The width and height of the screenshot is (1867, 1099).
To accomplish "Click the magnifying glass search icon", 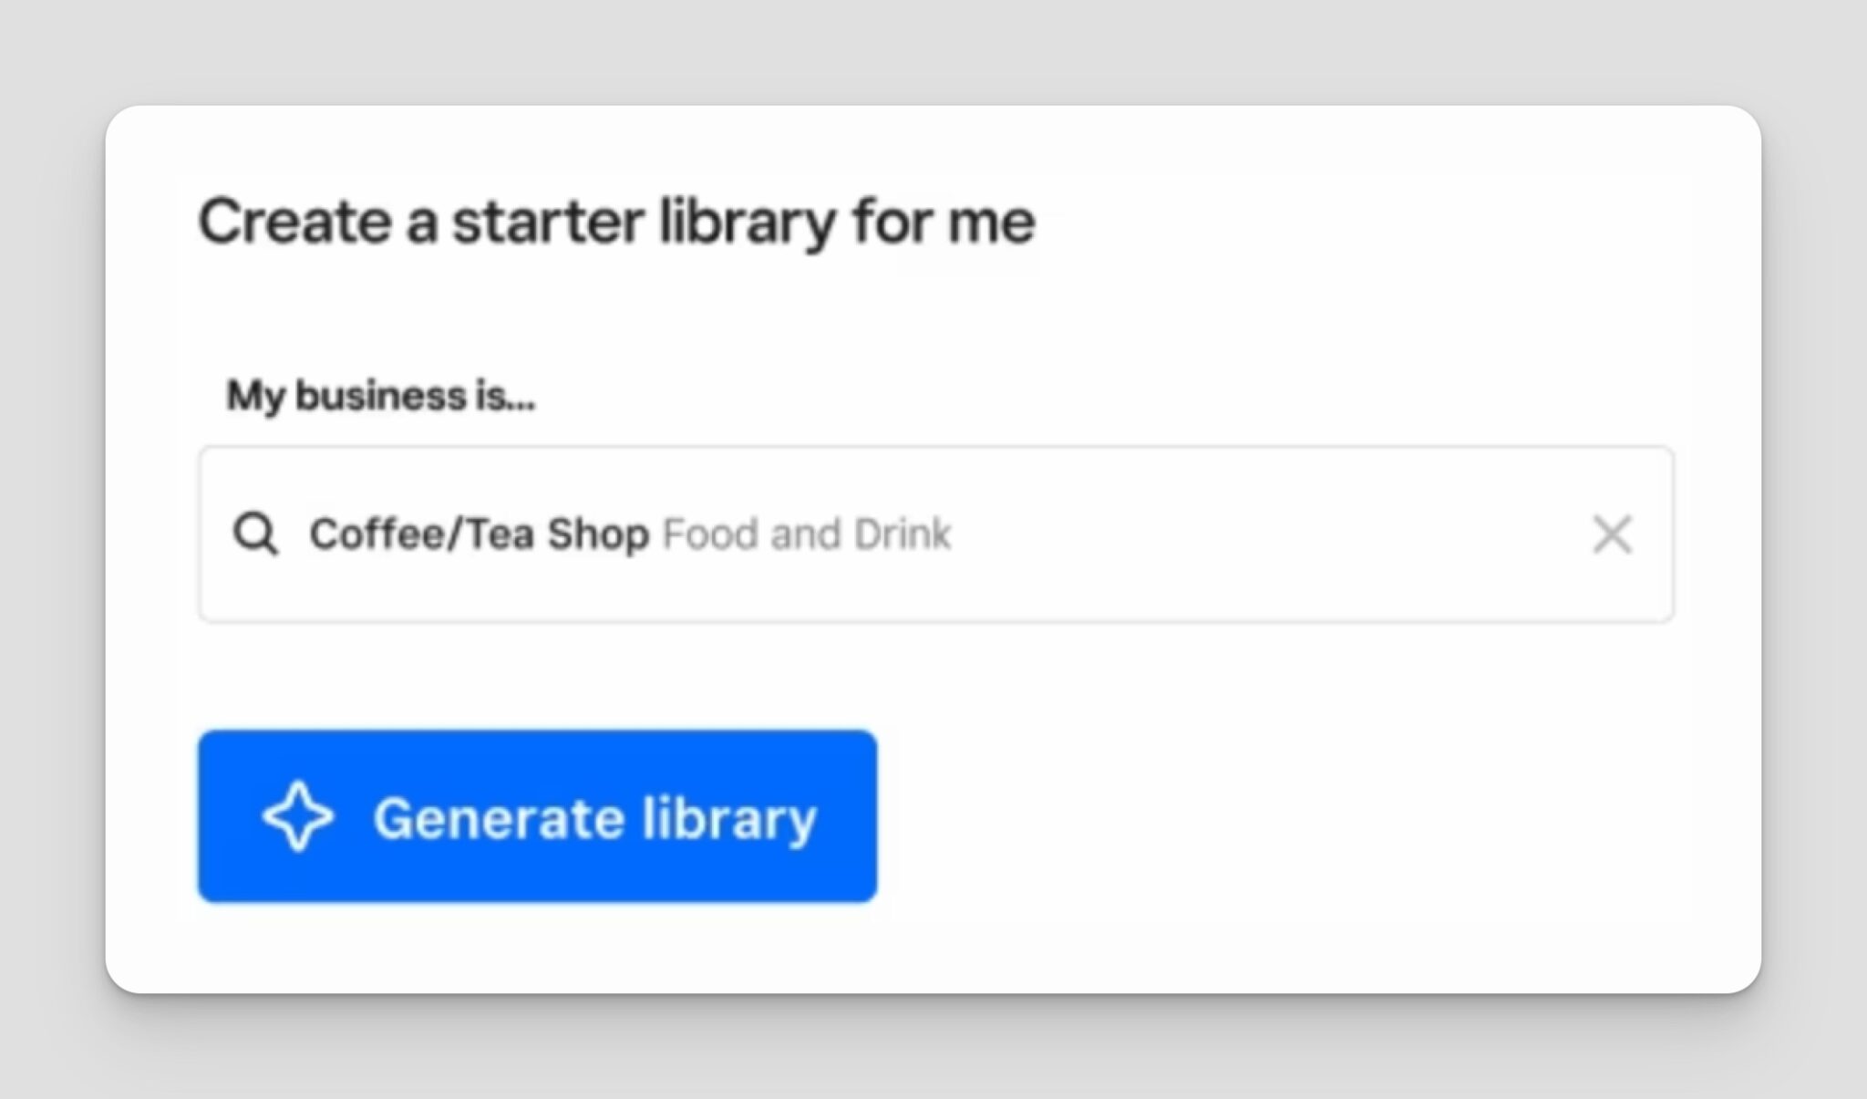I will 255,534.
